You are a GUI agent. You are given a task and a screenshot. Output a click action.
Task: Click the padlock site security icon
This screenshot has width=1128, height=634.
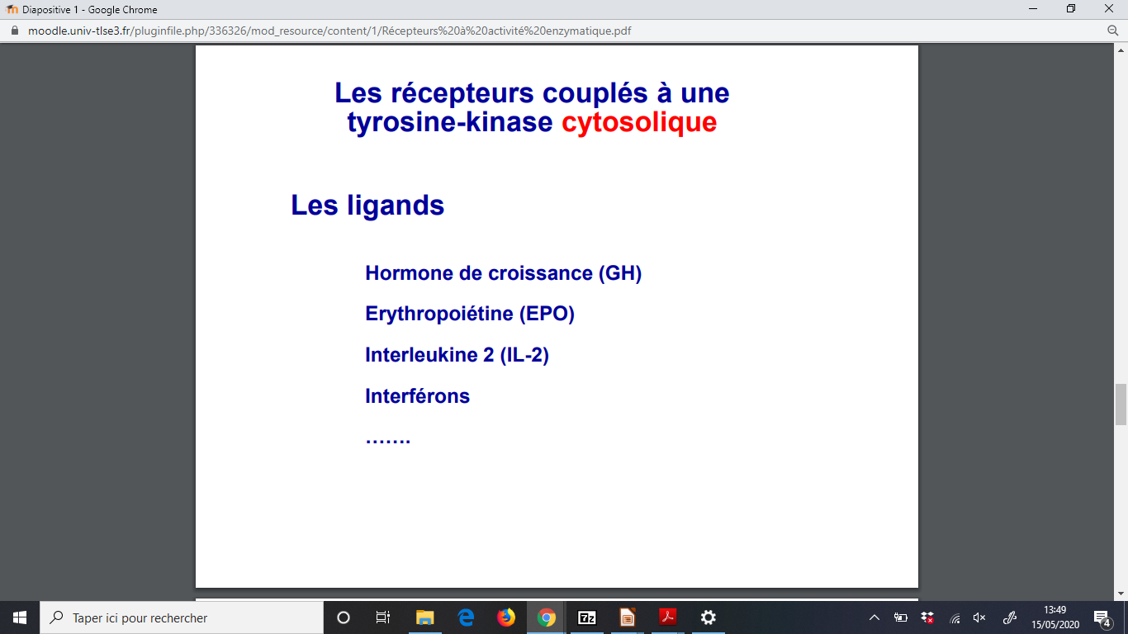pyautogui.click(x=14, y=31)
